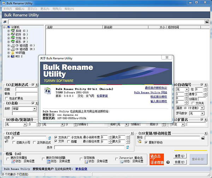Click the orange 请点击寻求帮助 banner

tap(157, 159)
